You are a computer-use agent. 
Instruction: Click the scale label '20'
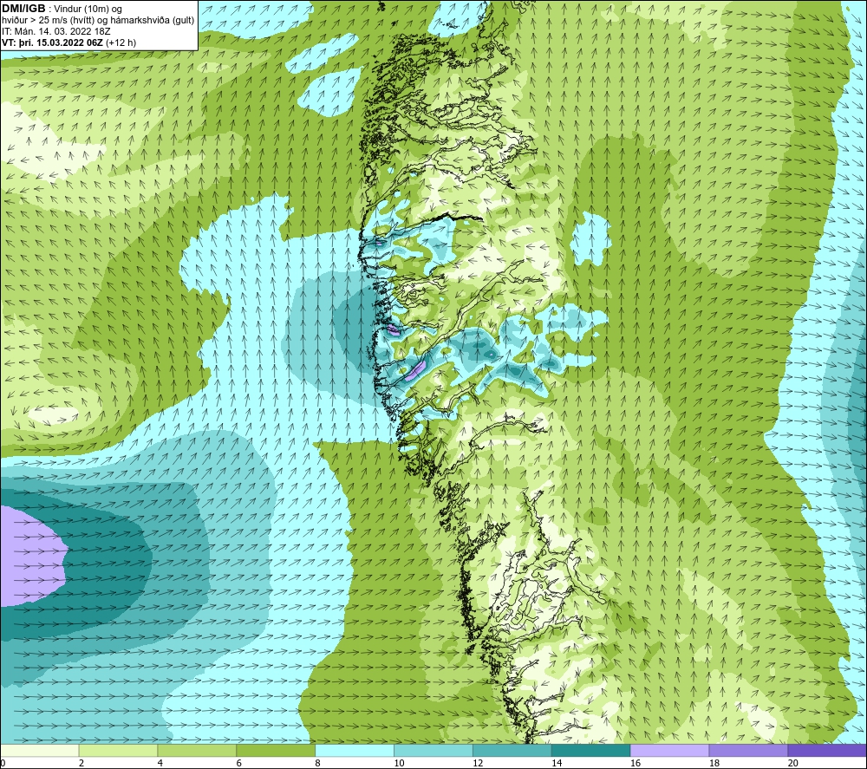[793, 763]
